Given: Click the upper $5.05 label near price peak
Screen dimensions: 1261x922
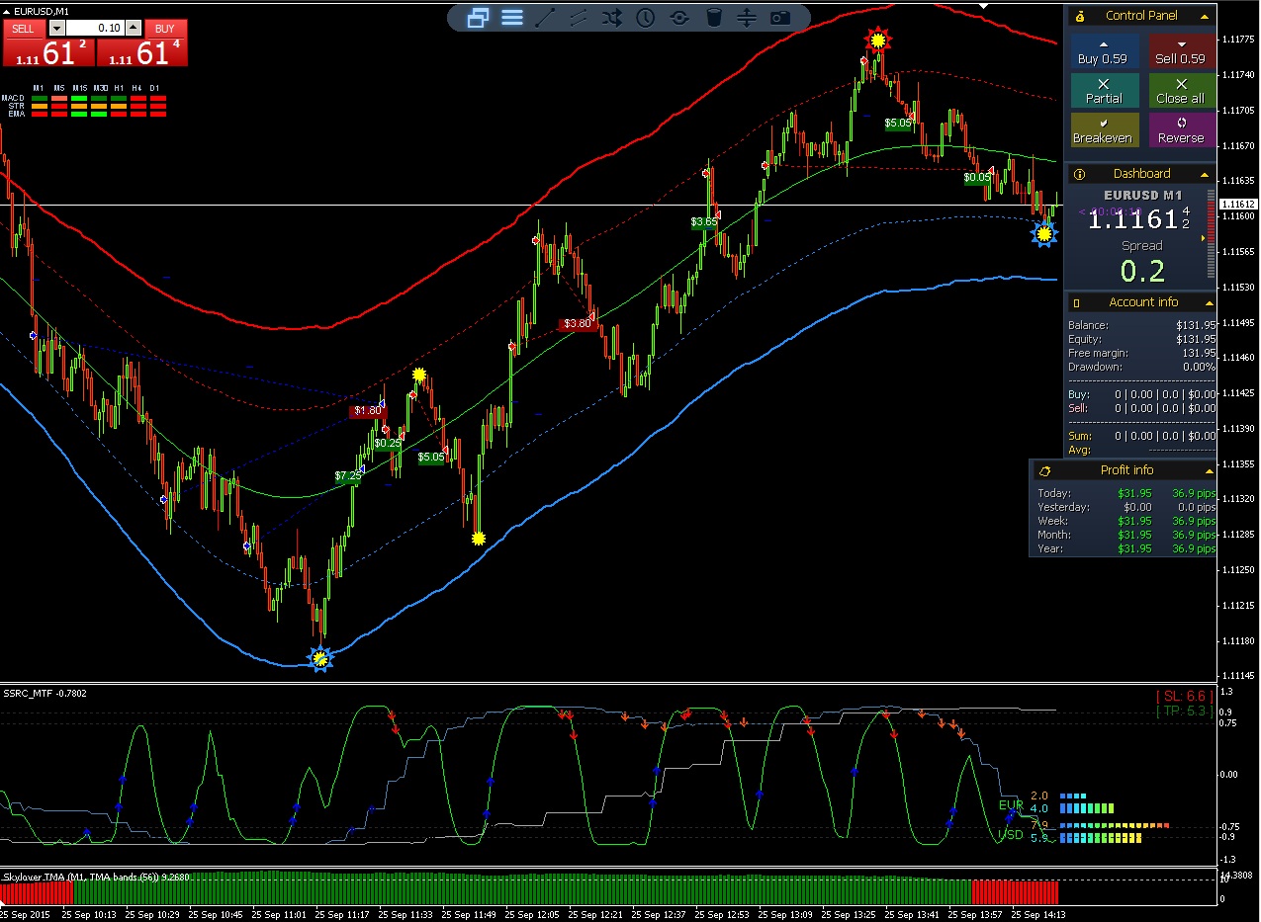Looking at the screenshot, I should pyautogui.click(x=899, y=124).
